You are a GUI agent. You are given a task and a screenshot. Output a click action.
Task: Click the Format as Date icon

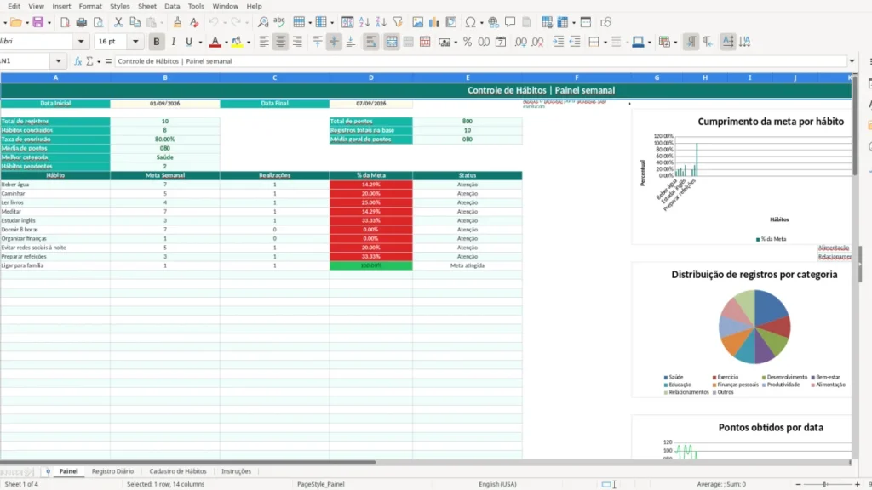(x=501, y=42)
